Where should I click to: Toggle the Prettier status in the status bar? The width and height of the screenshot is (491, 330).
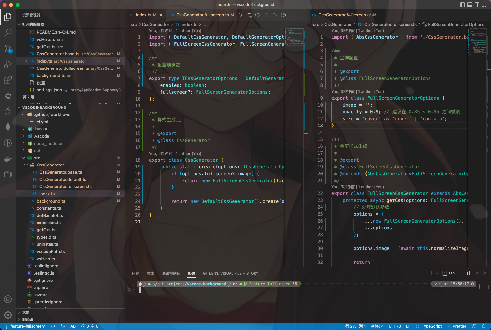[458, 326]
